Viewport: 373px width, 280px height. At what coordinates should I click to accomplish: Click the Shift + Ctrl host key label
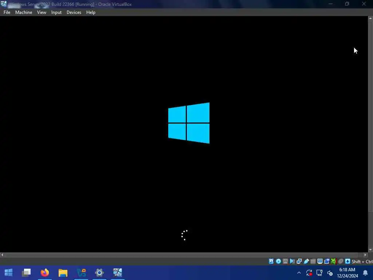tap(362, 261)
